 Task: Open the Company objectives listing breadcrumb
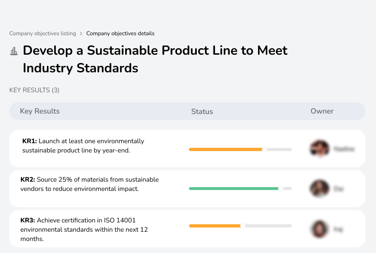43,33
